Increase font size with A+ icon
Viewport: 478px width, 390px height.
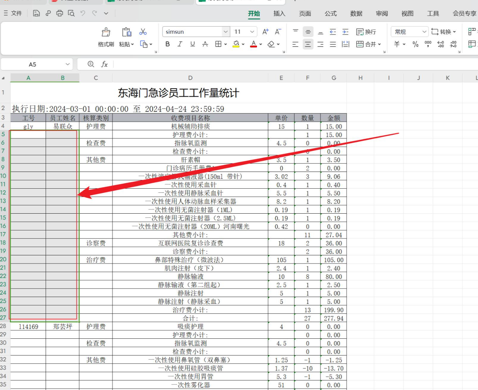265,32
